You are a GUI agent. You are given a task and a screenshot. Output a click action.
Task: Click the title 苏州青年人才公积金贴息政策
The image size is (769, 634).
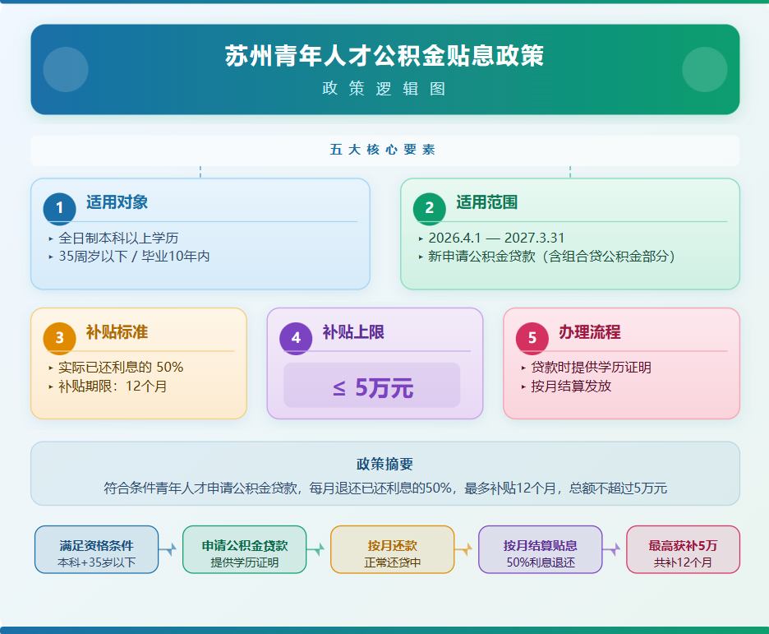[x=385, y=55]
